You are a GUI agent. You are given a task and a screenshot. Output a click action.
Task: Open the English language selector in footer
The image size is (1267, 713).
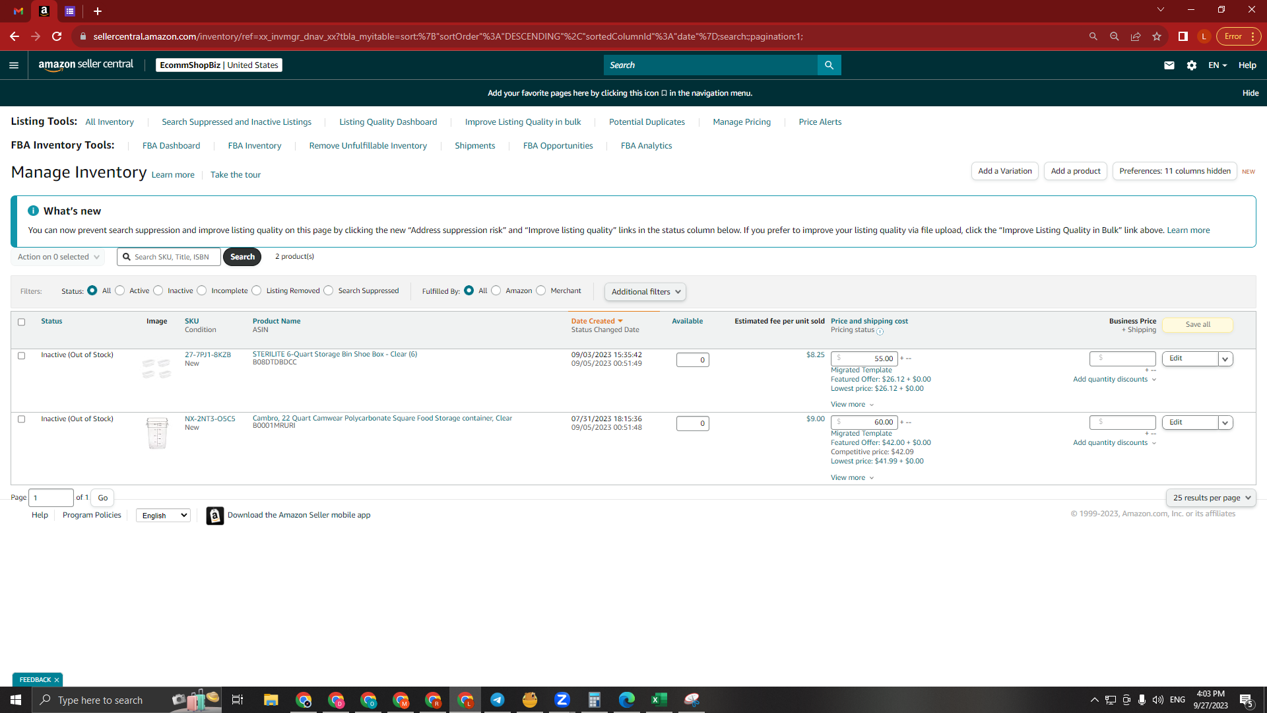(163, 516)
